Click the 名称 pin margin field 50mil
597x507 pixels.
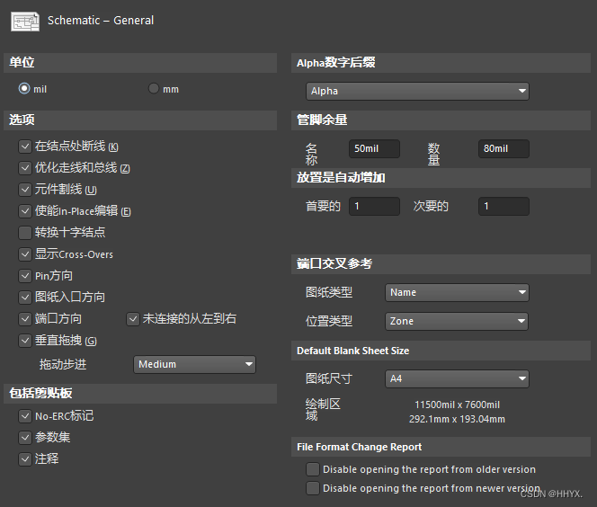point(374,149)
